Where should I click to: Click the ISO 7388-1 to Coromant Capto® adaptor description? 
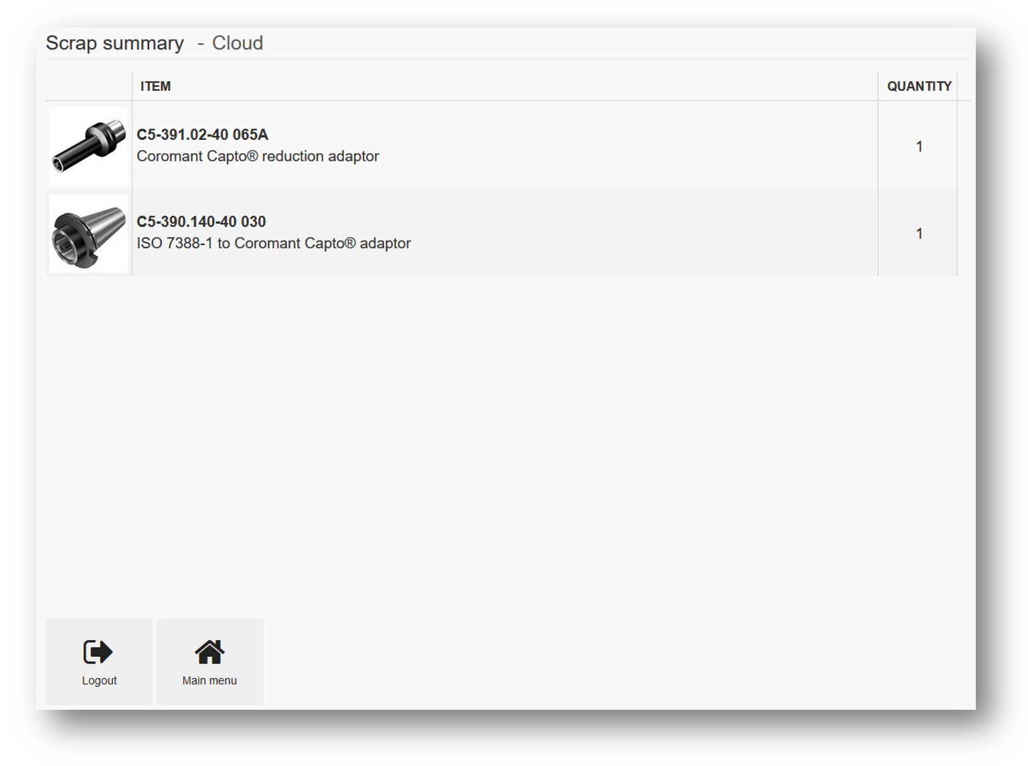click(x=274, y=243)
